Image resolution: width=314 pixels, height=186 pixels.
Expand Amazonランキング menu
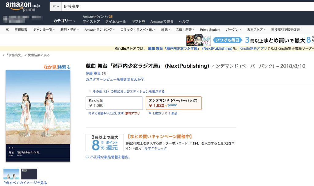click(100, 30)
